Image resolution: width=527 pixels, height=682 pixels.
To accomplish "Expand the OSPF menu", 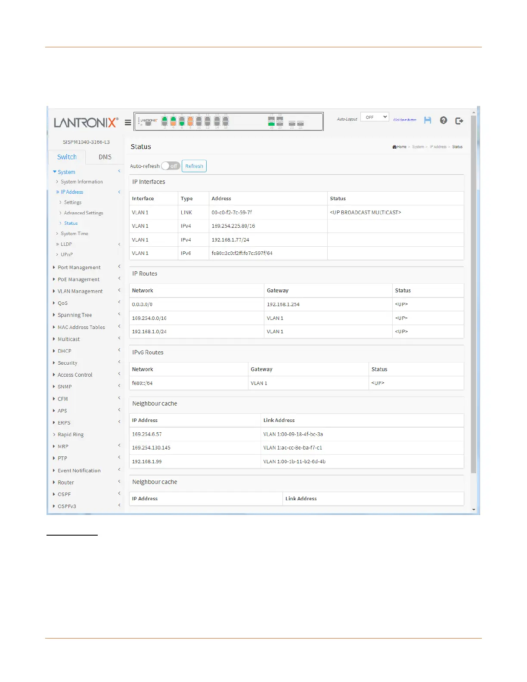I will [64, 494].
